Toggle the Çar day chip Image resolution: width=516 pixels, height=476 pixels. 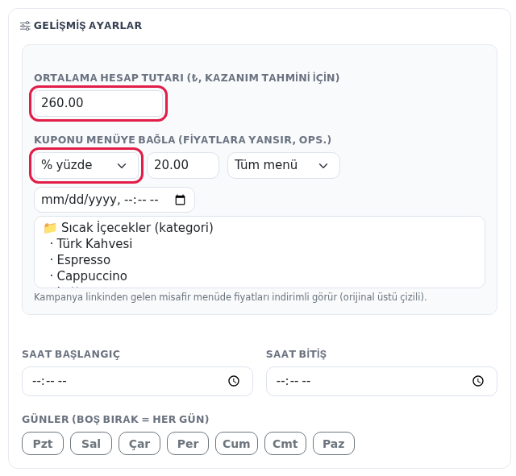139,444
